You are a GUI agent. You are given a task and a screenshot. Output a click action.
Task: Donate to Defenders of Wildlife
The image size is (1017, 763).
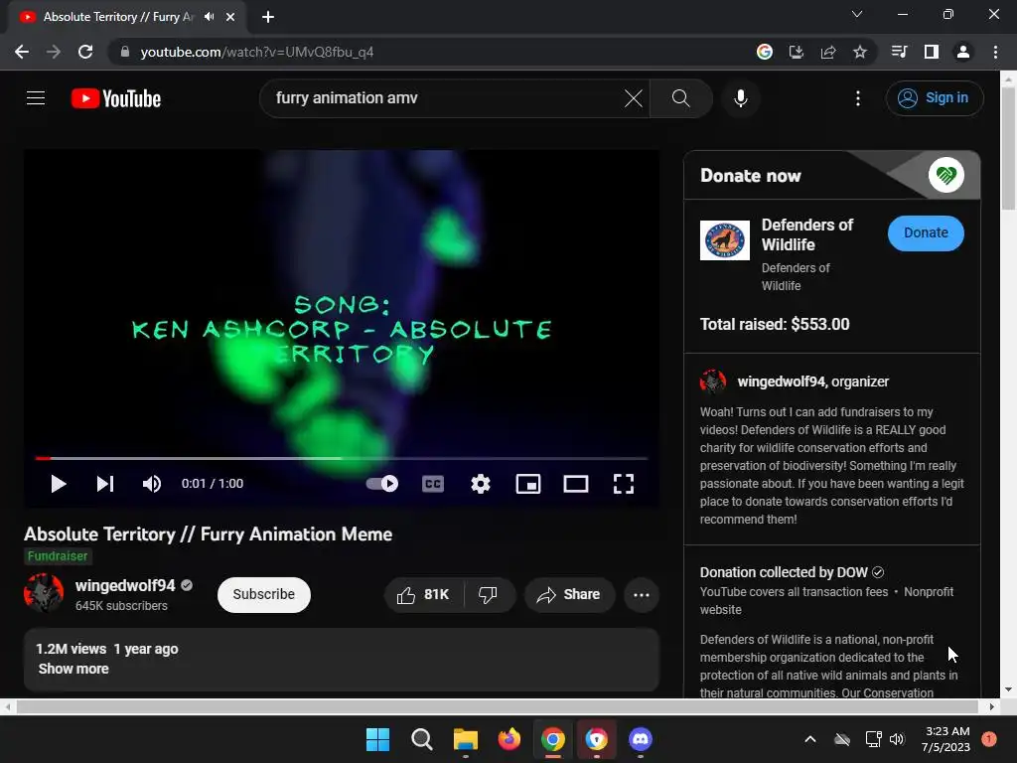(926, 232)
